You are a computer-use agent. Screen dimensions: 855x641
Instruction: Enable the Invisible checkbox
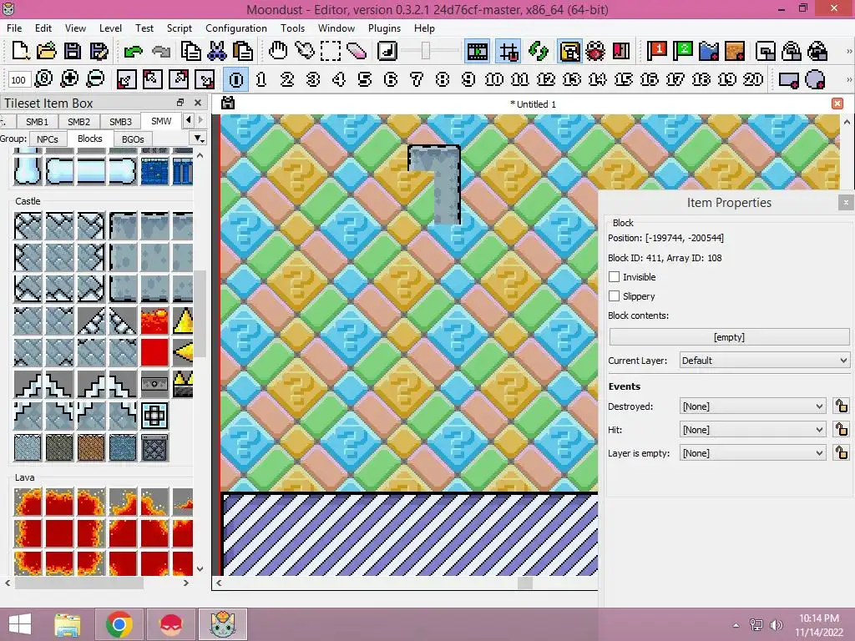click(x=614, y=277)
